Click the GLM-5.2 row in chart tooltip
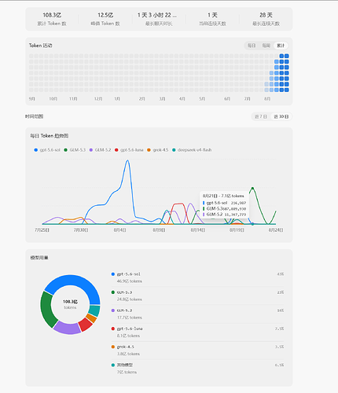Viewport: 338px width, 393px height. [x=225, y=215]
